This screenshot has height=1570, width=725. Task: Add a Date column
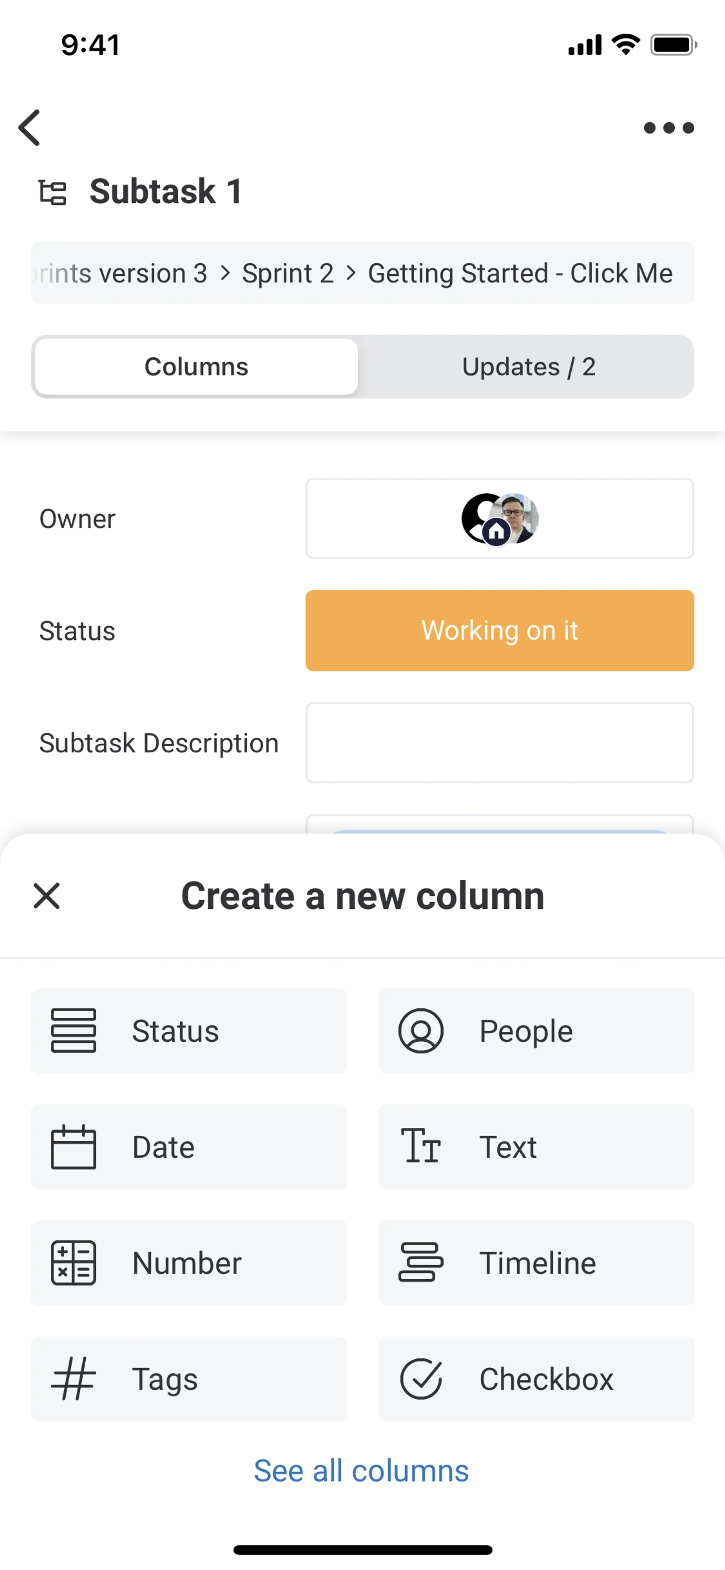189,1147
